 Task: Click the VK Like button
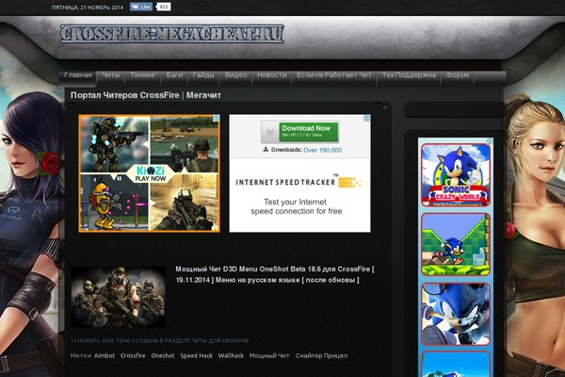click(142, 6)
